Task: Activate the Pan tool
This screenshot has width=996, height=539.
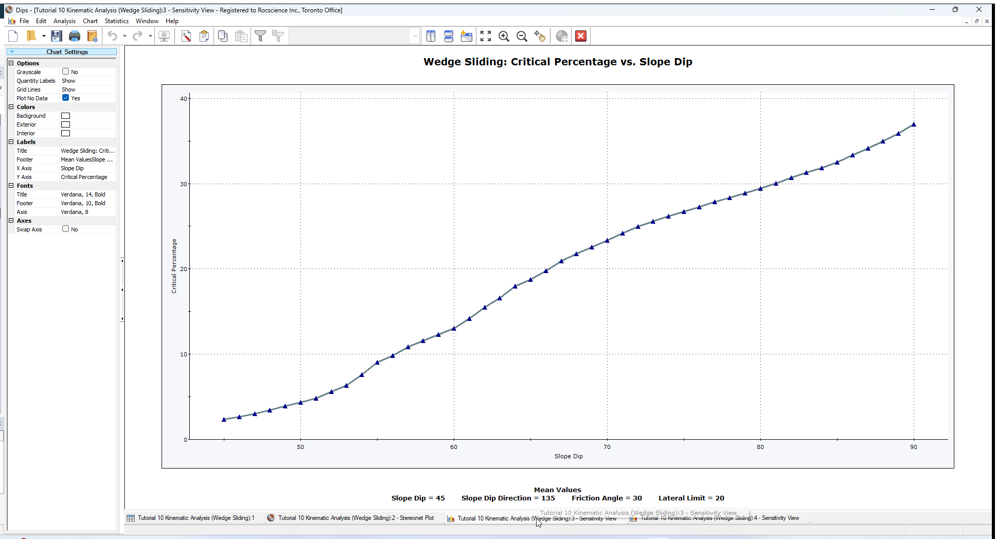Action: pyautogui.click(x=540, y=36)
